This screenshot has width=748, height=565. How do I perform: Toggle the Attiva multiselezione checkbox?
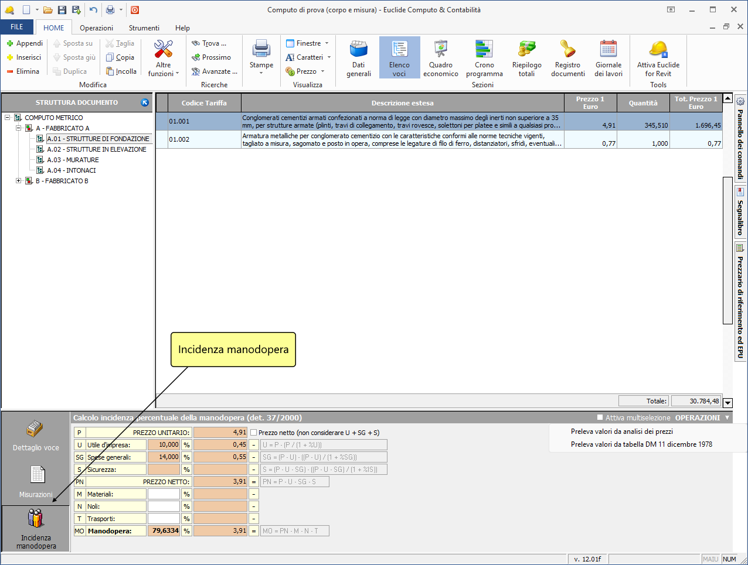600,417
